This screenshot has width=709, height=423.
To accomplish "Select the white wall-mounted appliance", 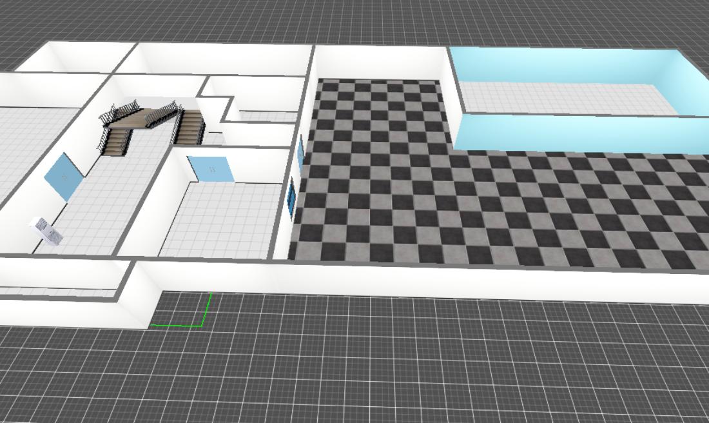I will (46, 231).
